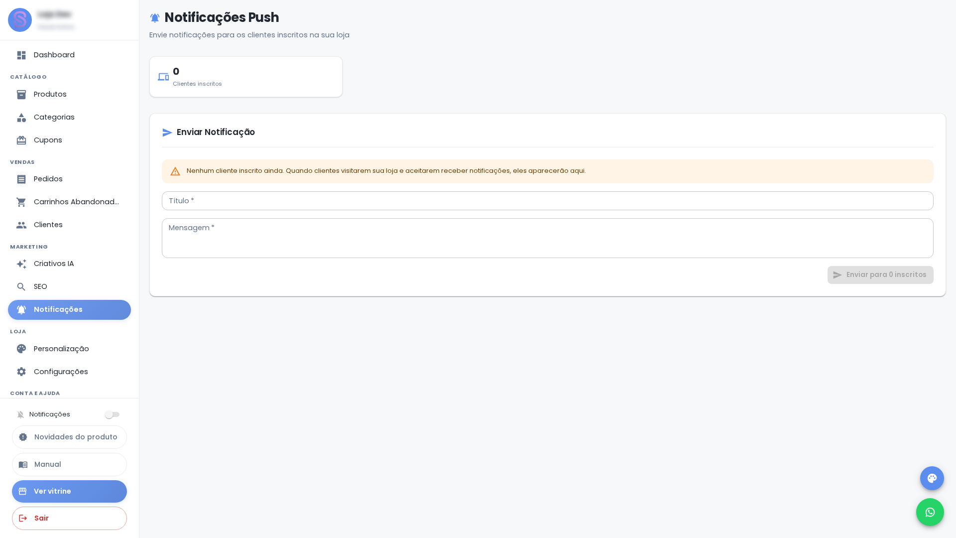Toggle the Notificações switch on
This screenshot has width=956, height=538.
(x=112, y=414)
